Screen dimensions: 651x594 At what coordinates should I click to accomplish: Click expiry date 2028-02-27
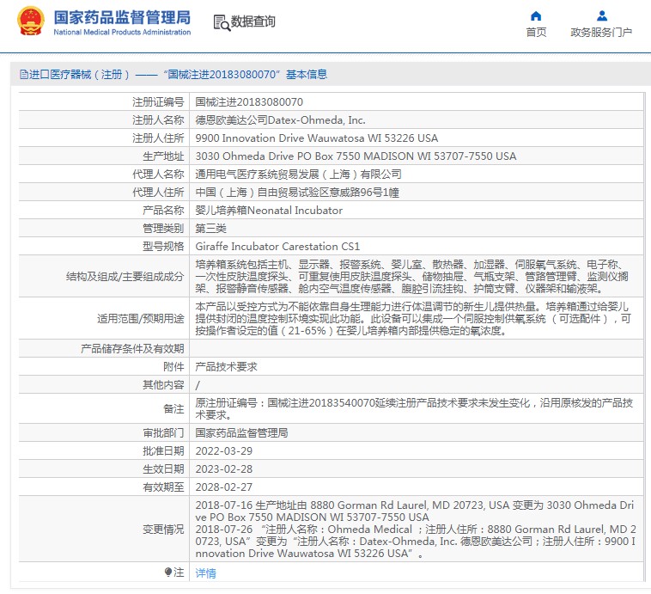click(224, 487)
